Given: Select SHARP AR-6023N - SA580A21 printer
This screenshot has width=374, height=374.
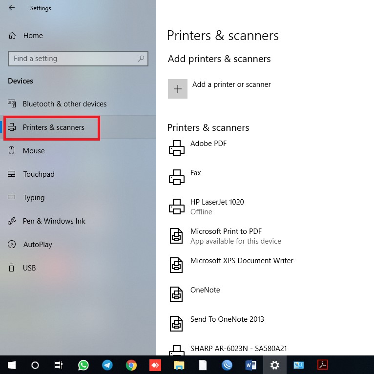Looking at the screenshot, I should [239, 349].
